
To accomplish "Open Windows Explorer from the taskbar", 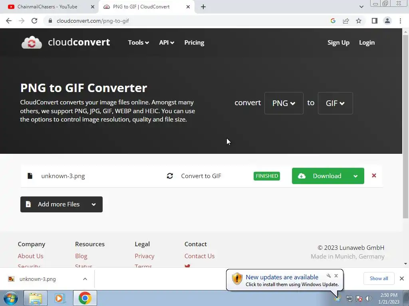I will 36,298.
